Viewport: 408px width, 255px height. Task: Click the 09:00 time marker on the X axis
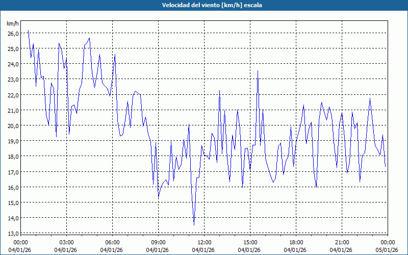[x=158, y=242]
